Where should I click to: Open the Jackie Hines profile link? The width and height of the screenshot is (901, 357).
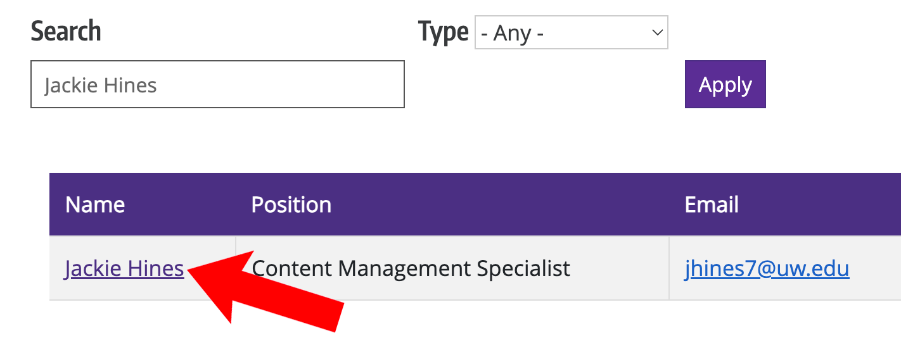[x=124, y=269]
